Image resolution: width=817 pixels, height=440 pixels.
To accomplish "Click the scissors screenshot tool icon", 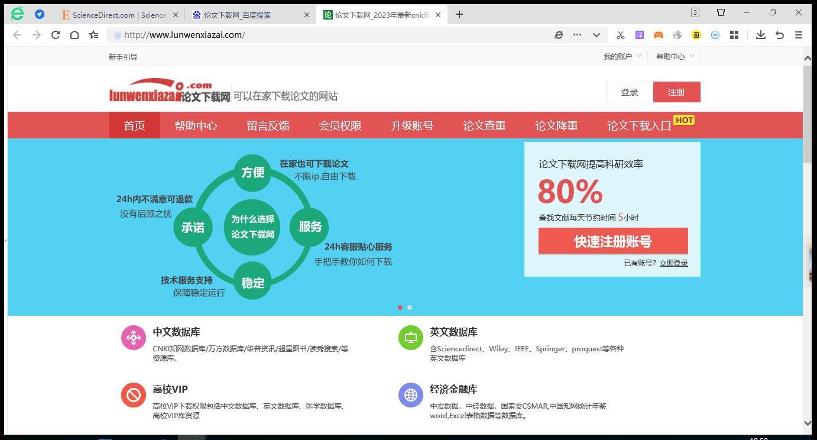I will 621,35.
